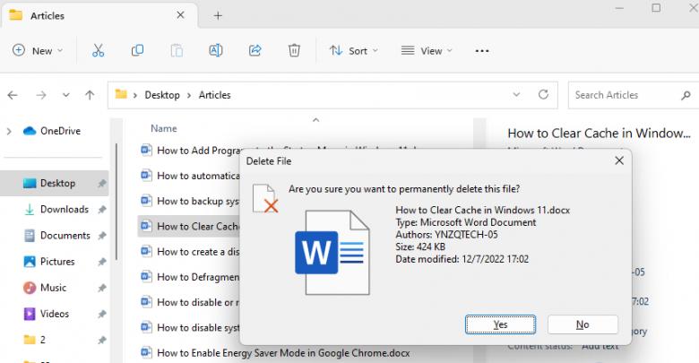This screenshot has width=699, height=363.
Task: Click the Word document thumbnail in dialog
Action: coord(332,253)
